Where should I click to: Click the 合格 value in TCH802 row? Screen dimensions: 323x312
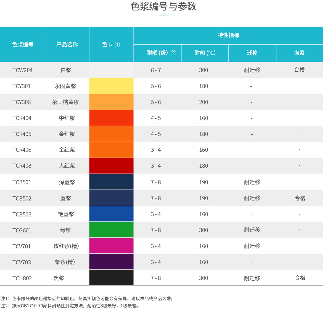click(x=300, y=278)
